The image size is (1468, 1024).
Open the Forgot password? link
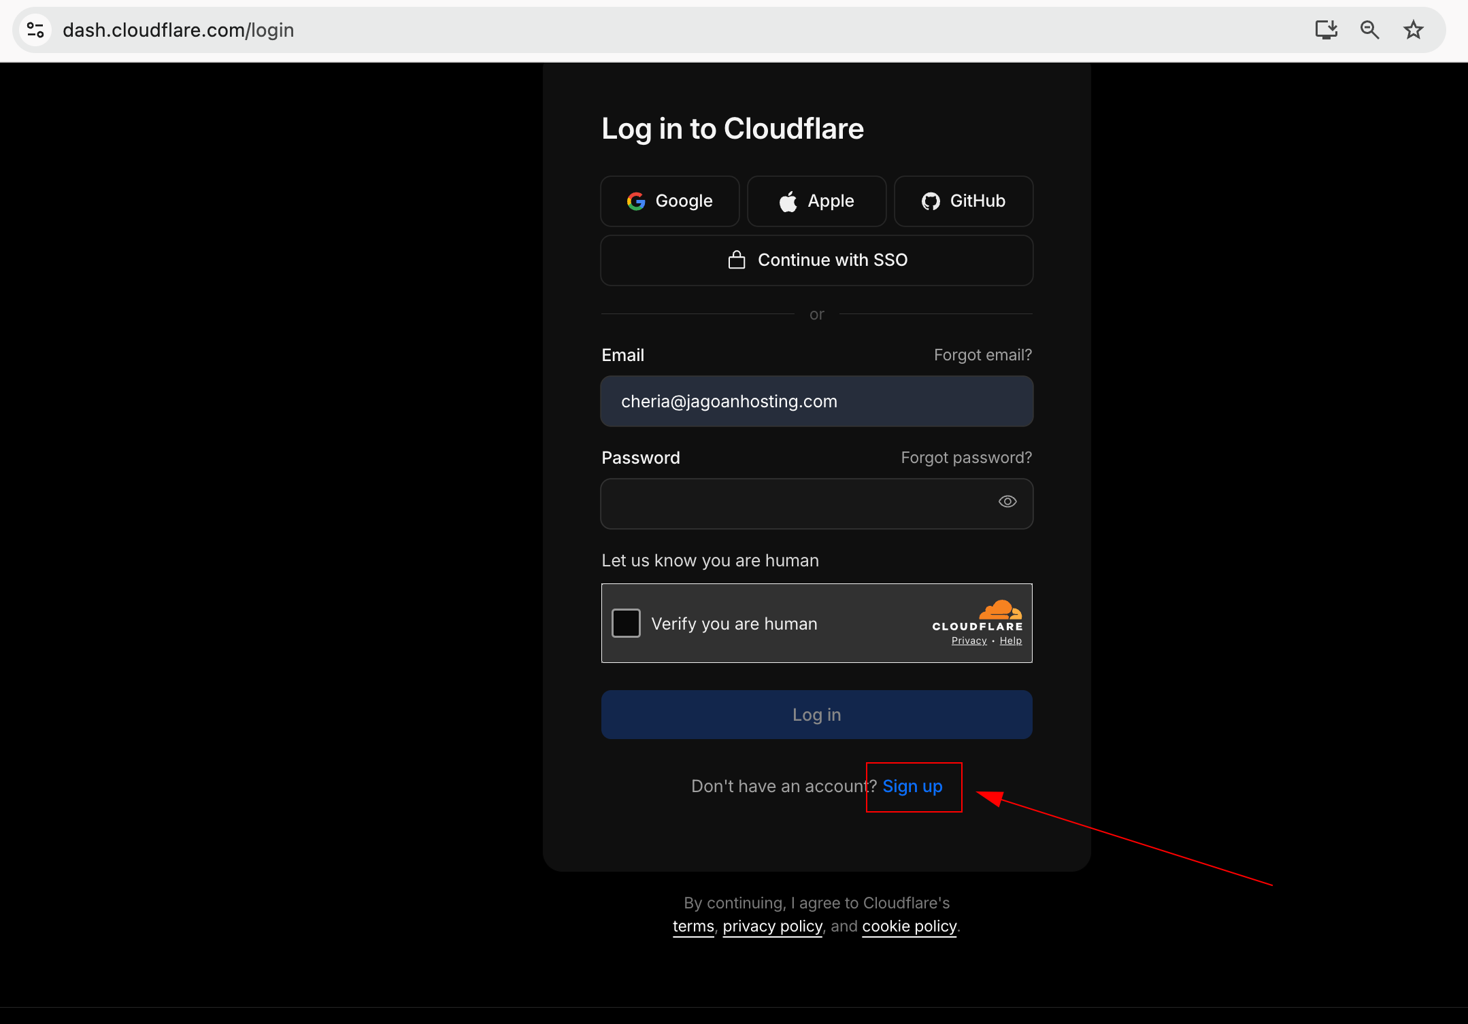[967, 458]
